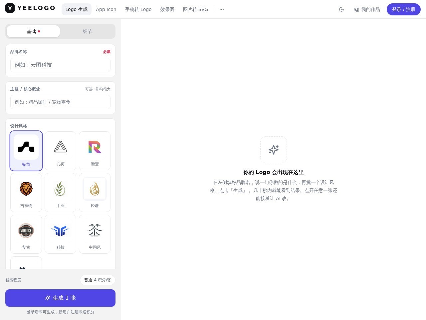Pick the 渐变 gradient R style
The image size is (426, 320).
(95, 151)
